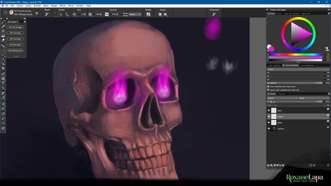Click the swap main and additional color icon
The height and width of the screenshot is (186, 331).
(x=268, y=50)
